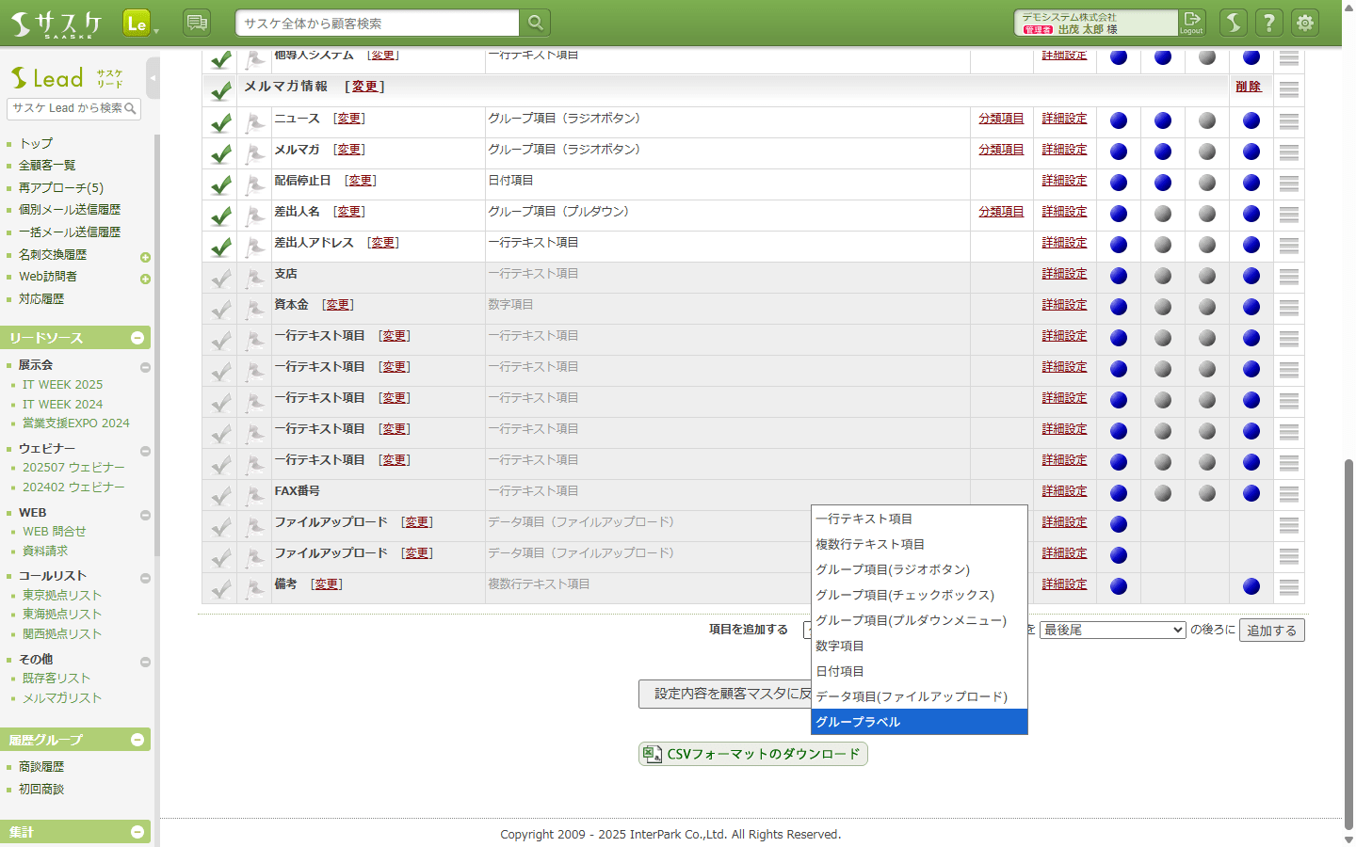Open the help question mark icon
Screen dimensions: 1356x847
click(1269, 23)
